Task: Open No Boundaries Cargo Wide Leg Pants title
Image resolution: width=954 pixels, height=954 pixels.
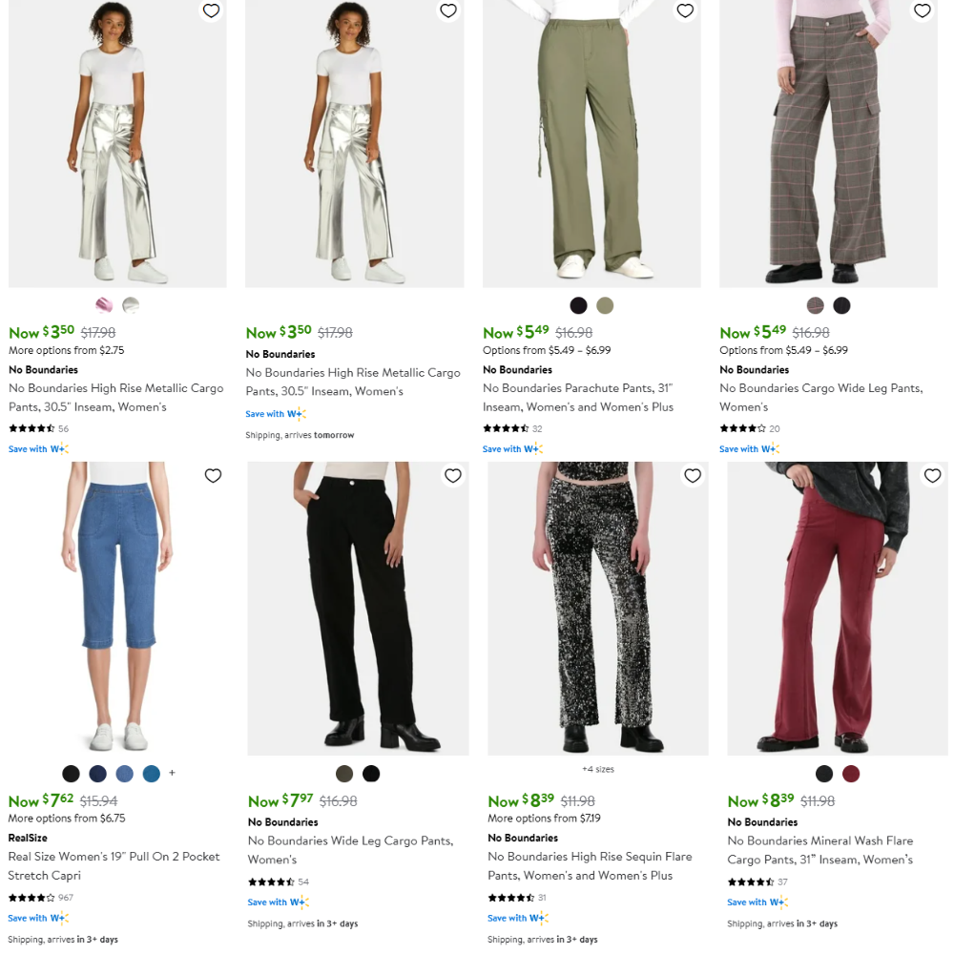Action: coord(821,397)
